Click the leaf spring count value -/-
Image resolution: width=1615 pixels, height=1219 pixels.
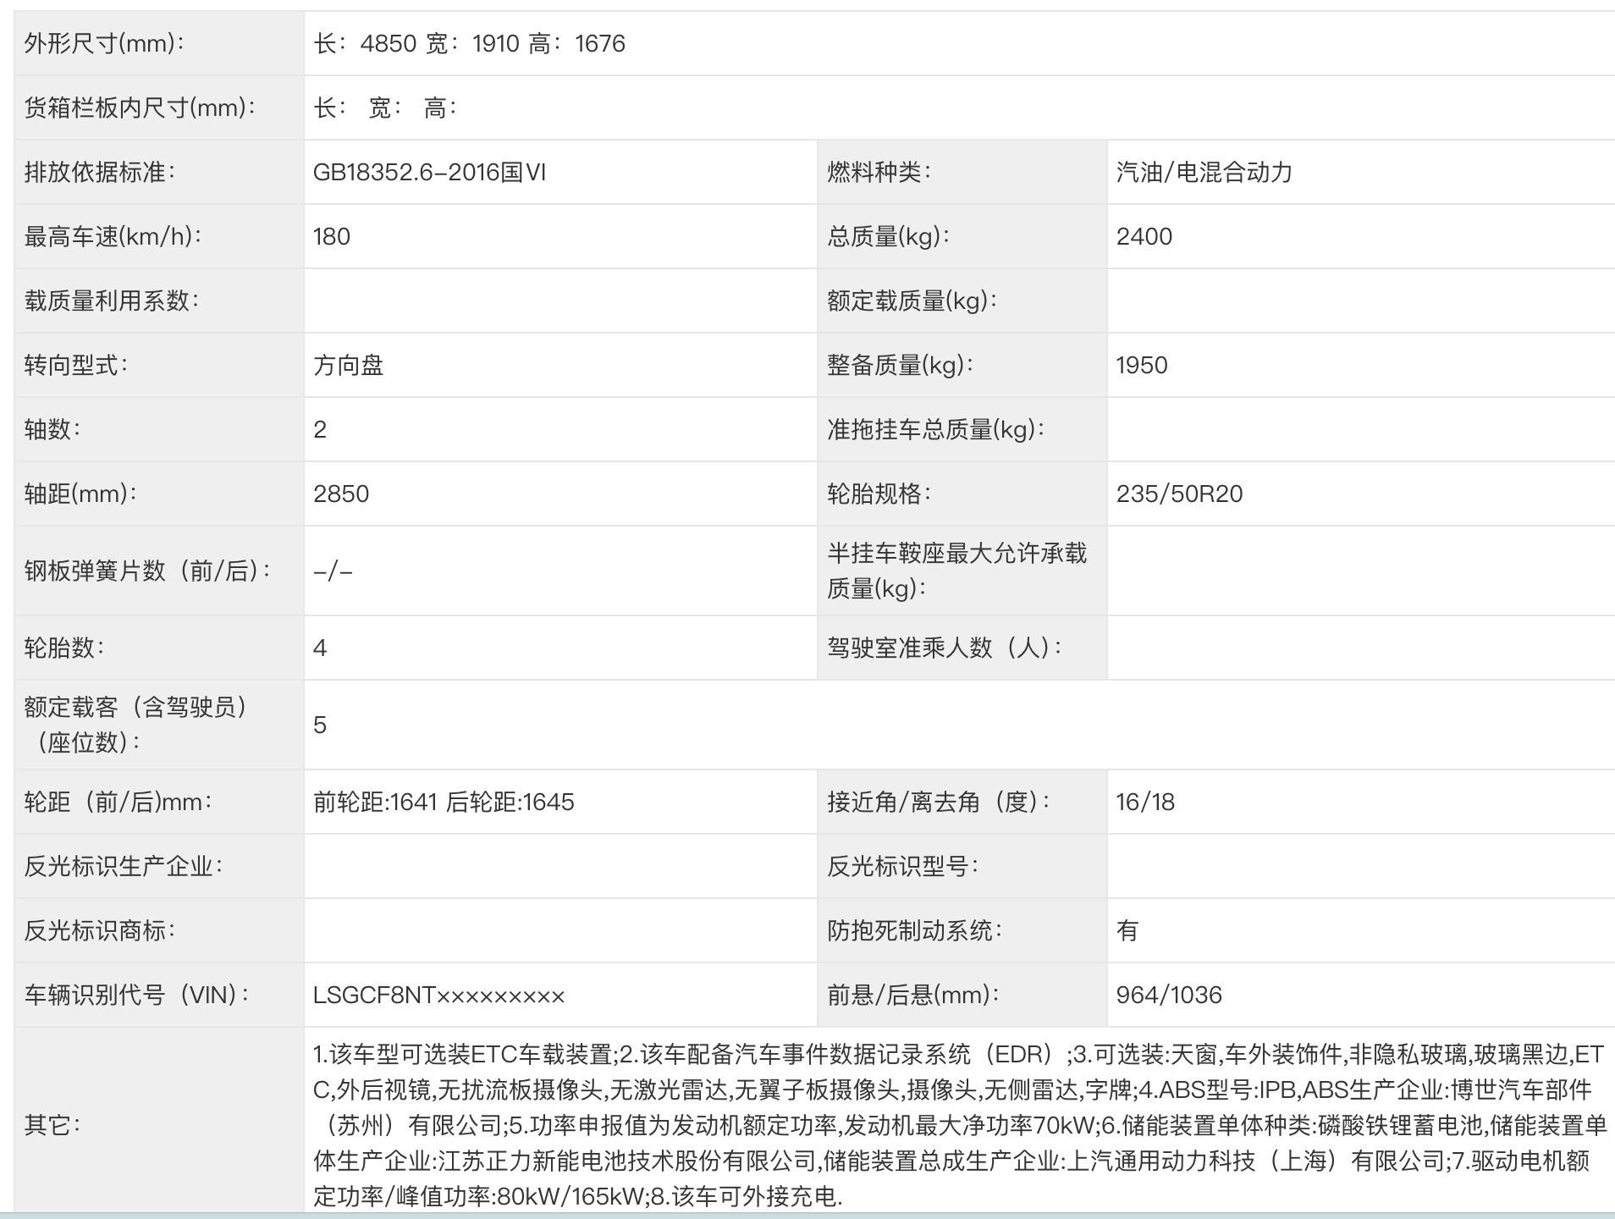pos(333,571)
